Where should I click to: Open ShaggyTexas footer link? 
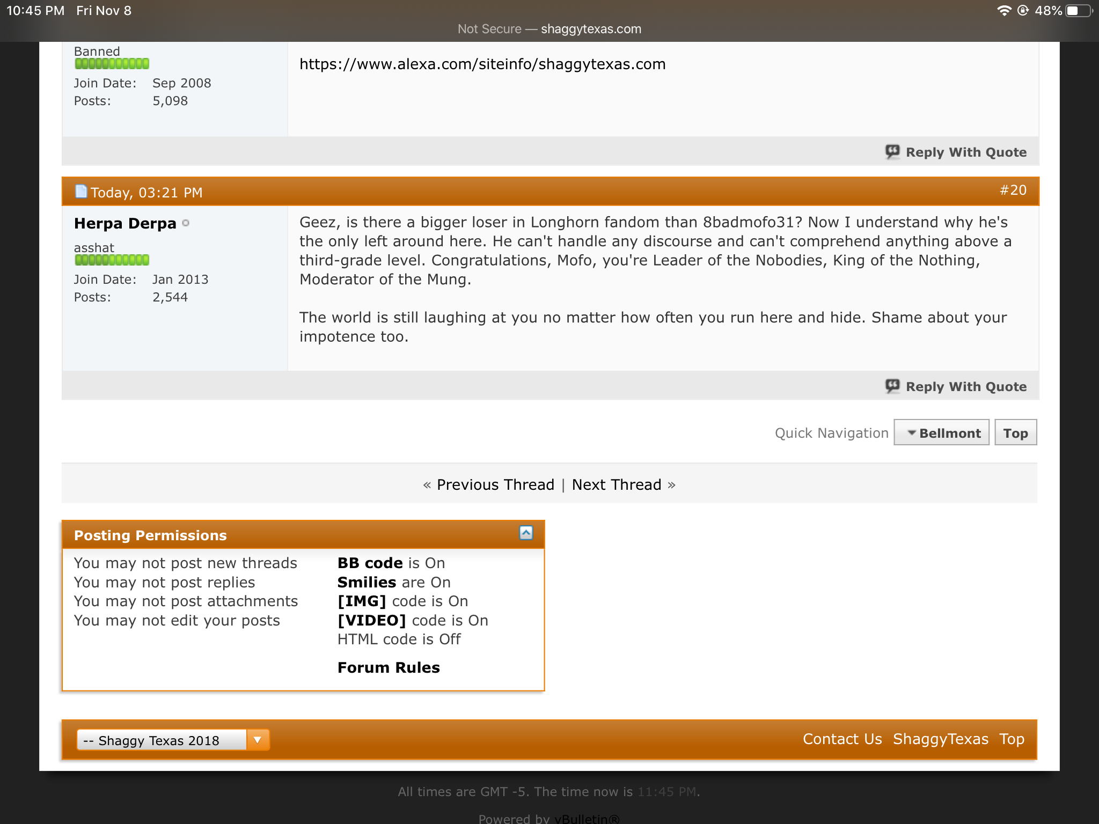click(940, 739)
